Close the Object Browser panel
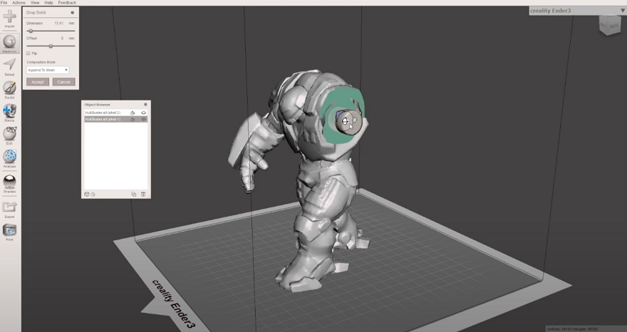The height and width of the screenshot is (332, 627). 145,105
